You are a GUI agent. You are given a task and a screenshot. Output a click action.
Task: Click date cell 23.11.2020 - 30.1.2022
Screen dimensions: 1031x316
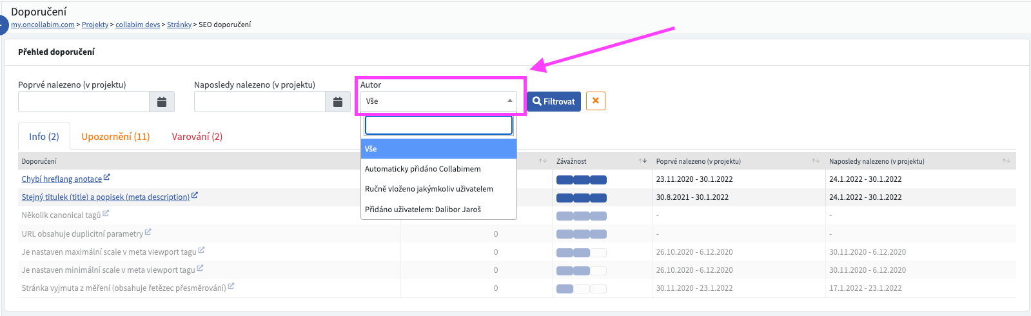click(x=694, y=179)
